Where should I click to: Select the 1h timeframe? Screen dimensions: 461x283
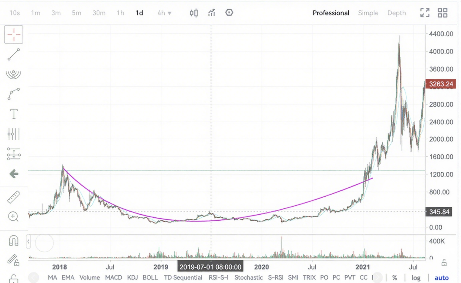(120, 13)
